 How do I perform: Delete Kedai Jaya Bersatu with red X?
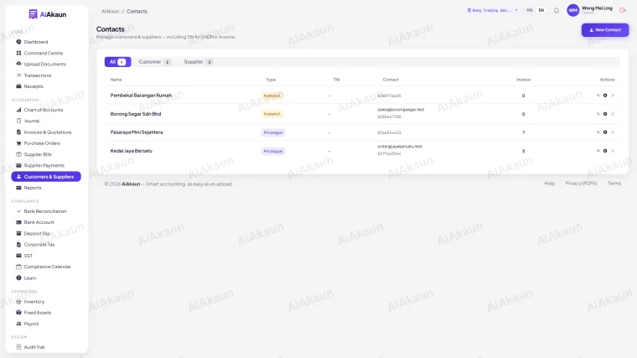tap(613, 151)
